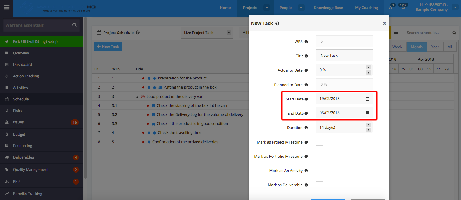The height and width of the screenshot is (200, 461).
Task: Open Resourcing in sidebar
Action: [41, 146]
